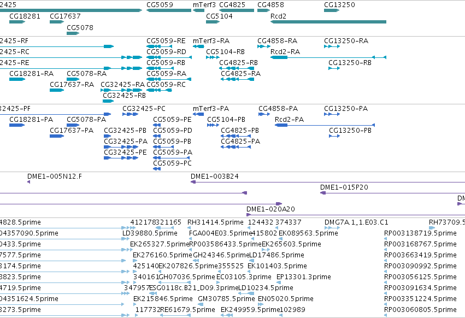
Task: Click the CG4858-PA protein label
Action: point(278,108)
